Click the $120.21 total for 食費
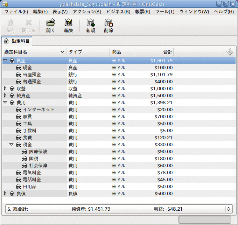 (x=163, y=138)
